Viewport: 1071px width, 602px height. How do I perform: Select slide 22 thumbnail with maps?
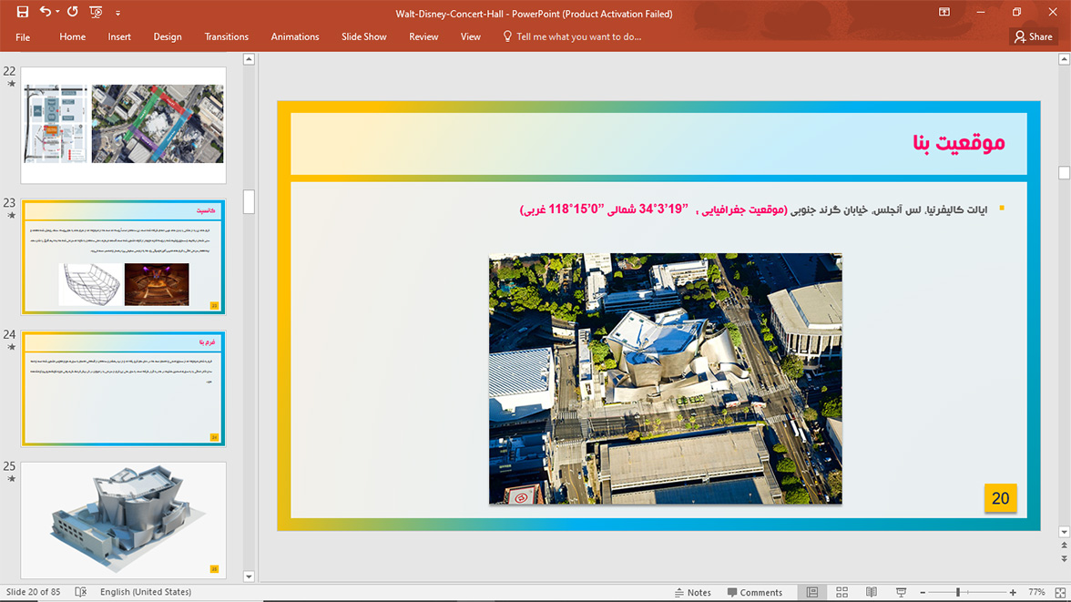(124, 125)
